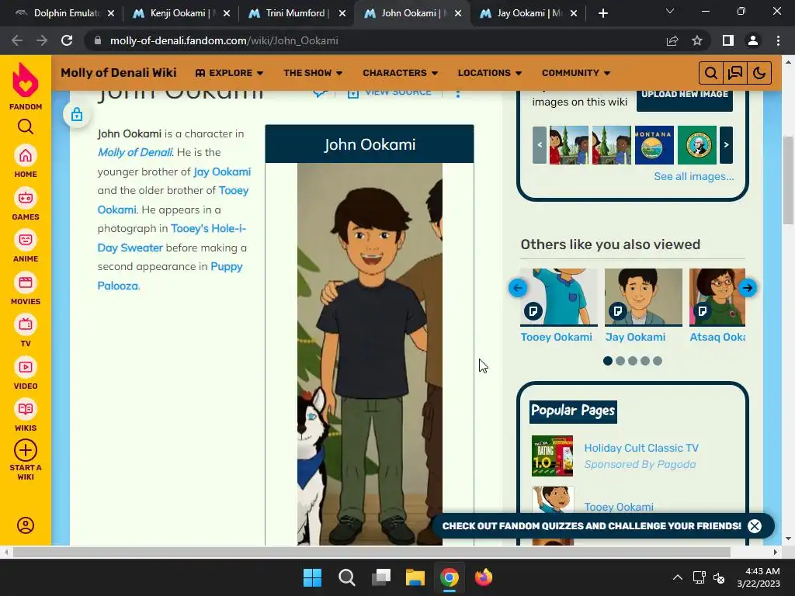Dismiss the Fandom quizzes banner
795x596 pixels.
(x=755, y=526)
